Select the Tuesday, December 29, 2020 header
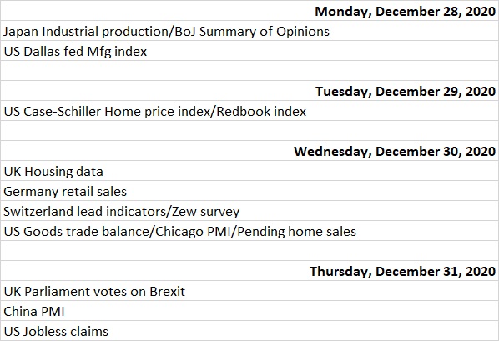This screenshot has height=341, width=499. tap(249, 91)
